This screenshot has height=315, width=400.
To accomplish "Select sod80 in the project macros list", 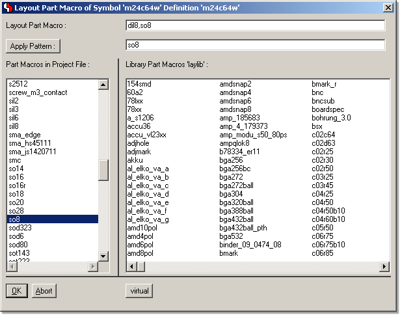I will click(18, 245).
